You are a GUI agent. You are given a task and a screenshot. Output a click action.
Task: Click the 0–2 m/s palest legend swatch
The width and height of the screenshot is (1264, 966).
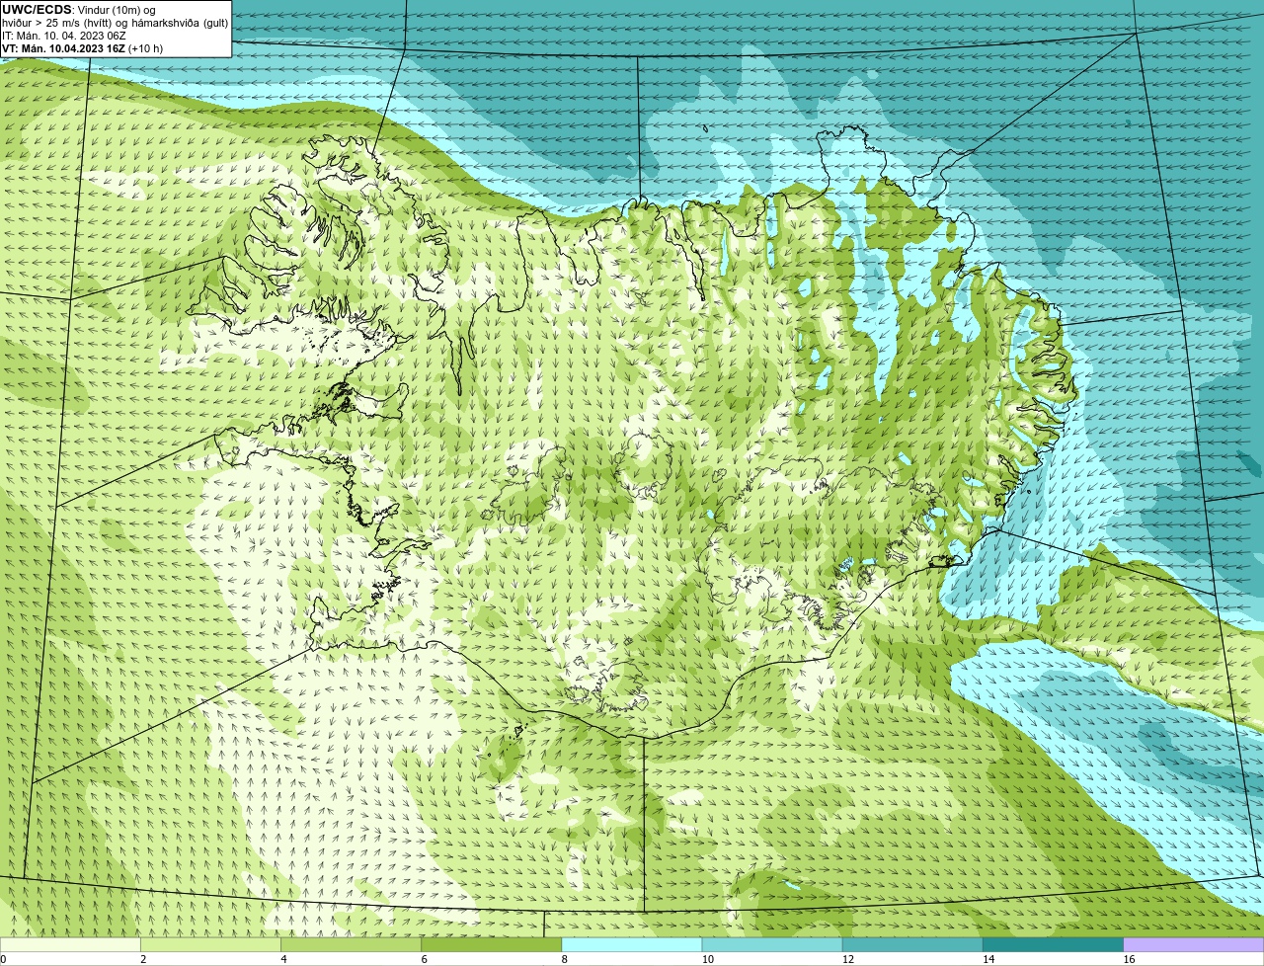(70, 945)
